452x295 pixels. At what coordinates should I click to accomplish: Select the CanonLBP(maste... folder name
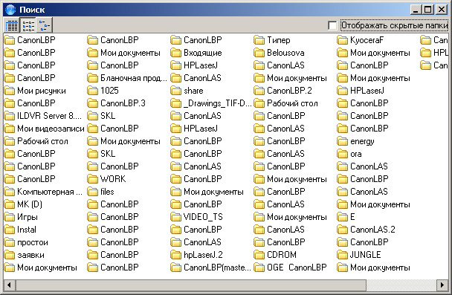coord(217,268)
